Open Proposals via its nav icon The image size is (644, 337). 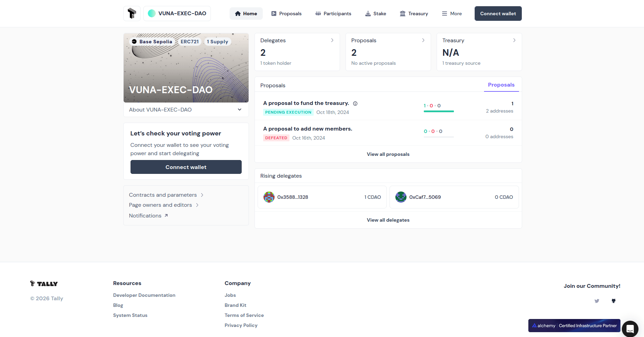click(x=274, y=13)
